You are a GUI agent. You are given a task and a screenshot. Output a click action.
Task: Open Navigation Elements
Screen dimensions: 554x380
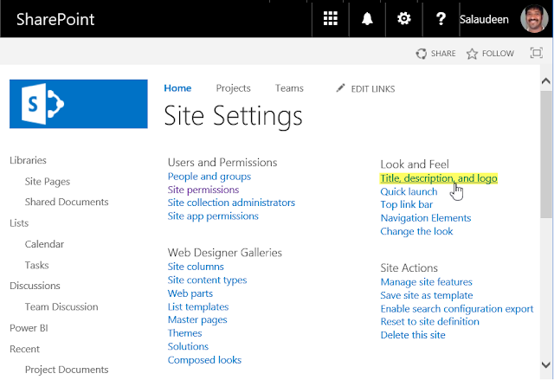[425, 218]
